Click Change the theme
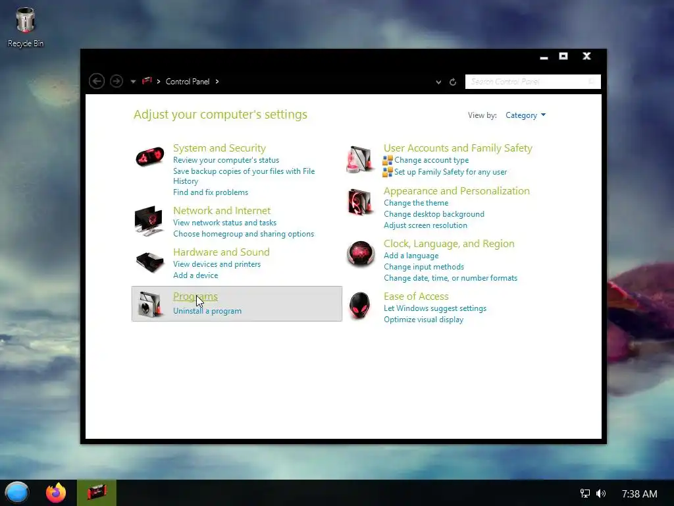Image resolution: width=674 pixels, height=506 pixels. (x=416, y=203)
